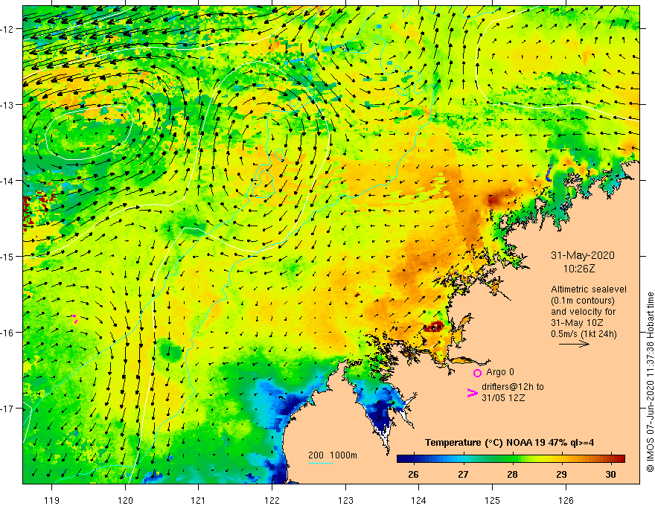The width and height of the screenshot is (655, 506).
Task: Click the longitude axis label 124
Action: 419,500
